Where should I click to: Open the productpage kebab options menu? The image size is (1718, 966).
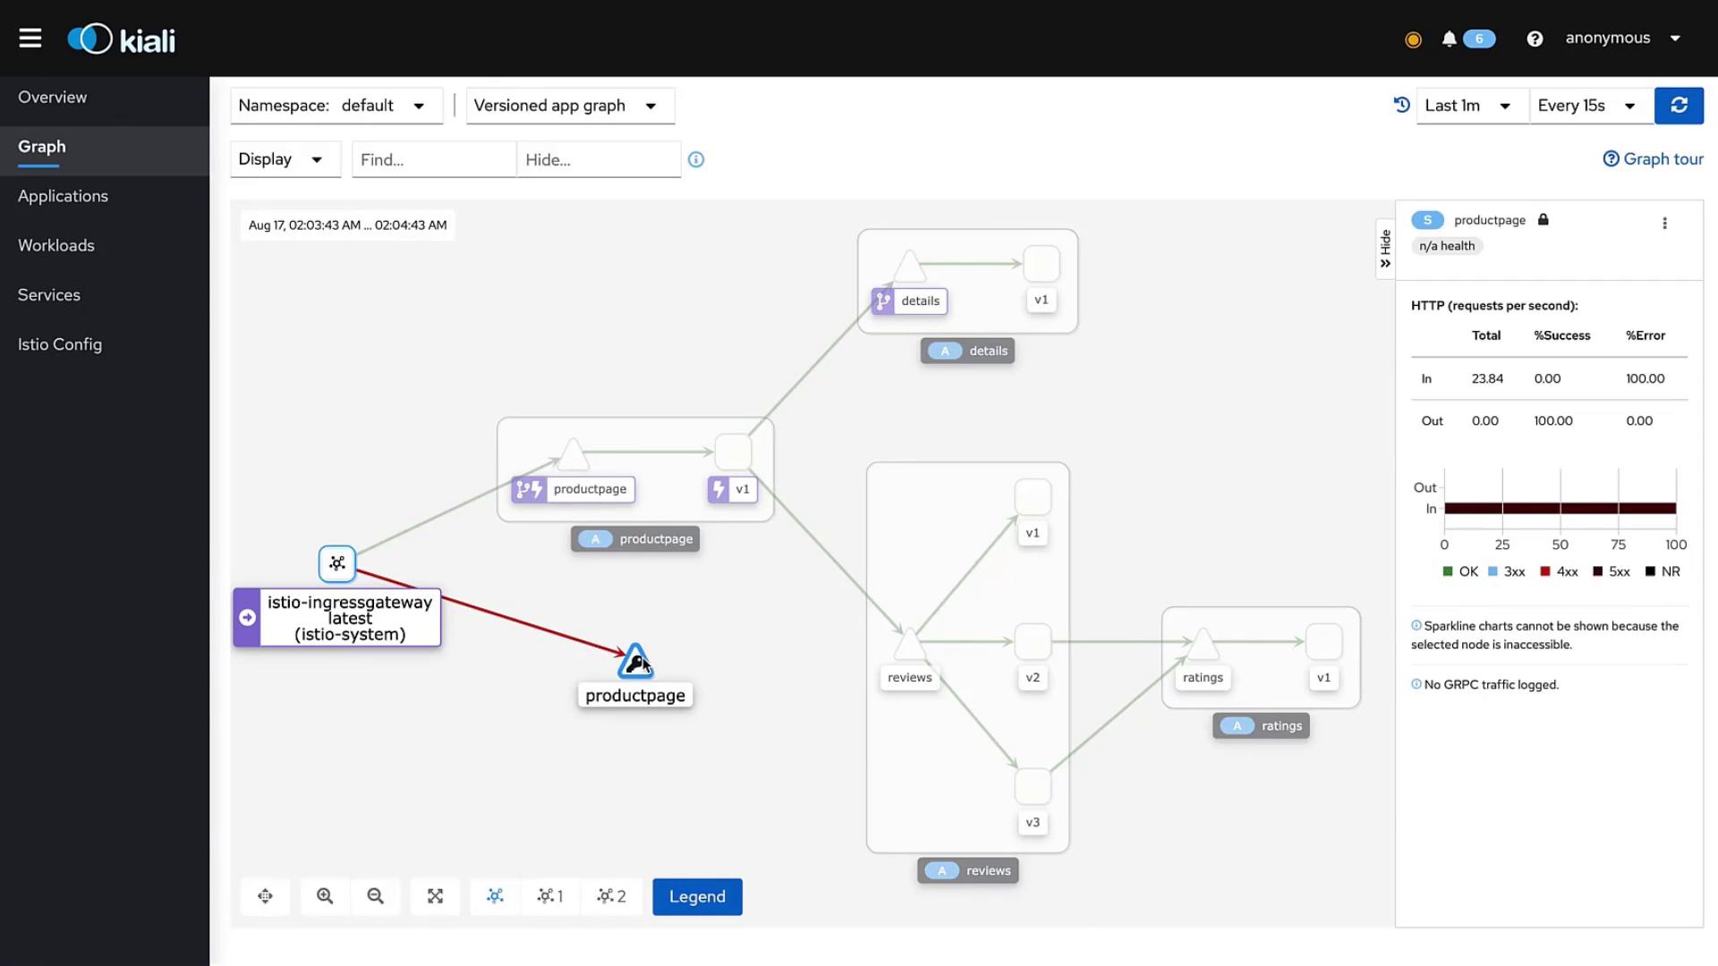click(1664, 223)
